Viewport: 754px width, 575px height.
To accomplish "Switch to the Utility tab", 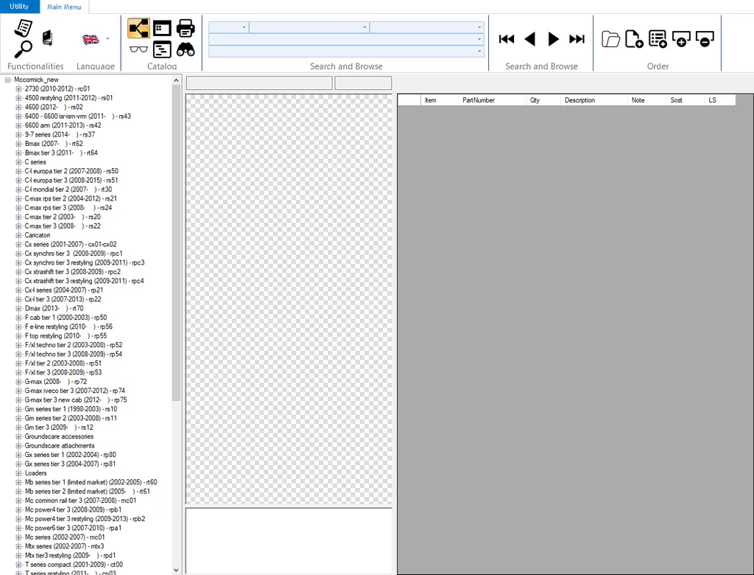I will 19,6.
